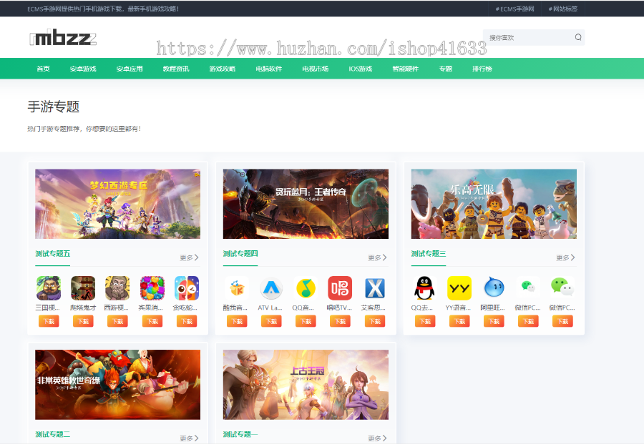Open the 唱吧TV app icon

340,288
